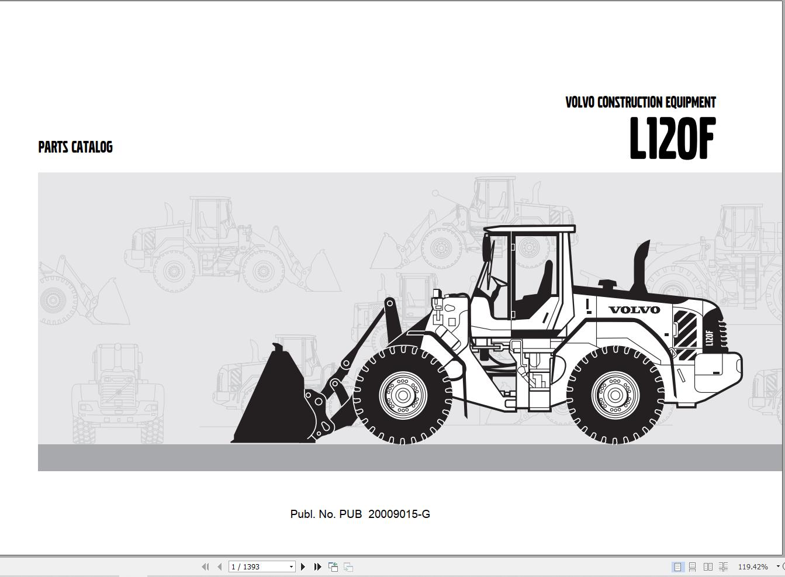Click the PARTS CATALOG heading
785x577 pixels.
pos(75,147)
